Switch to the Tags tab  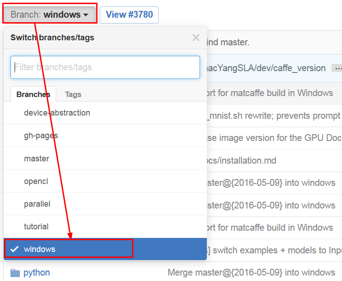point(73,94)
